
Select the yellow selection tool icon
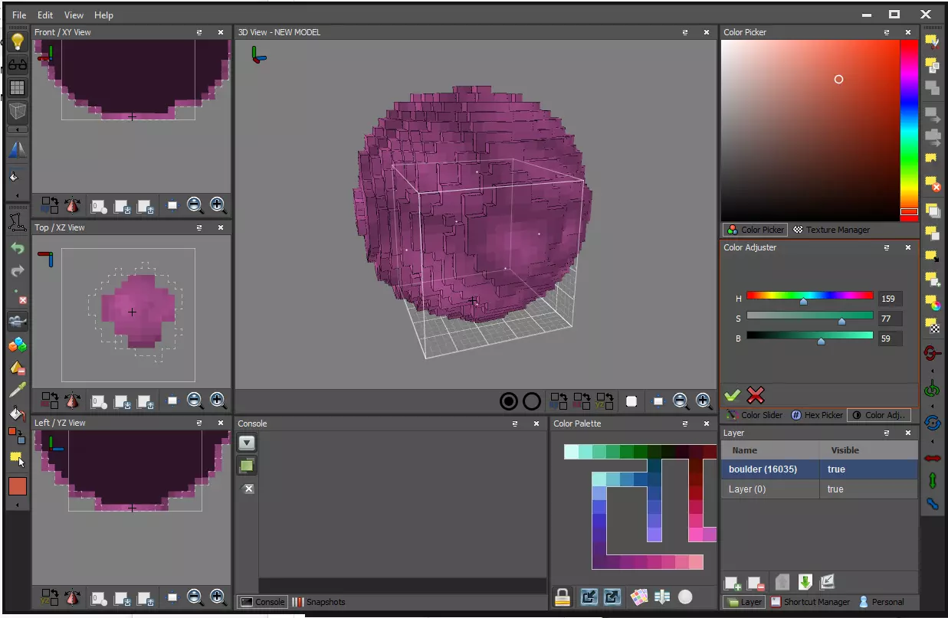(x=17, y=459)
